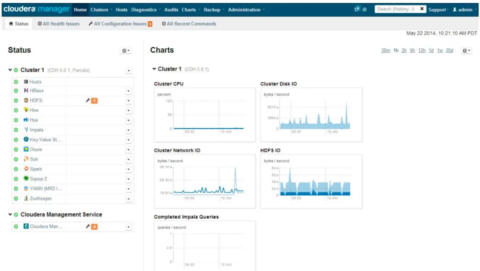Open the Cluster Disk IO chart
This screenshot has width=480, height=271.
[x=311, y=115]
